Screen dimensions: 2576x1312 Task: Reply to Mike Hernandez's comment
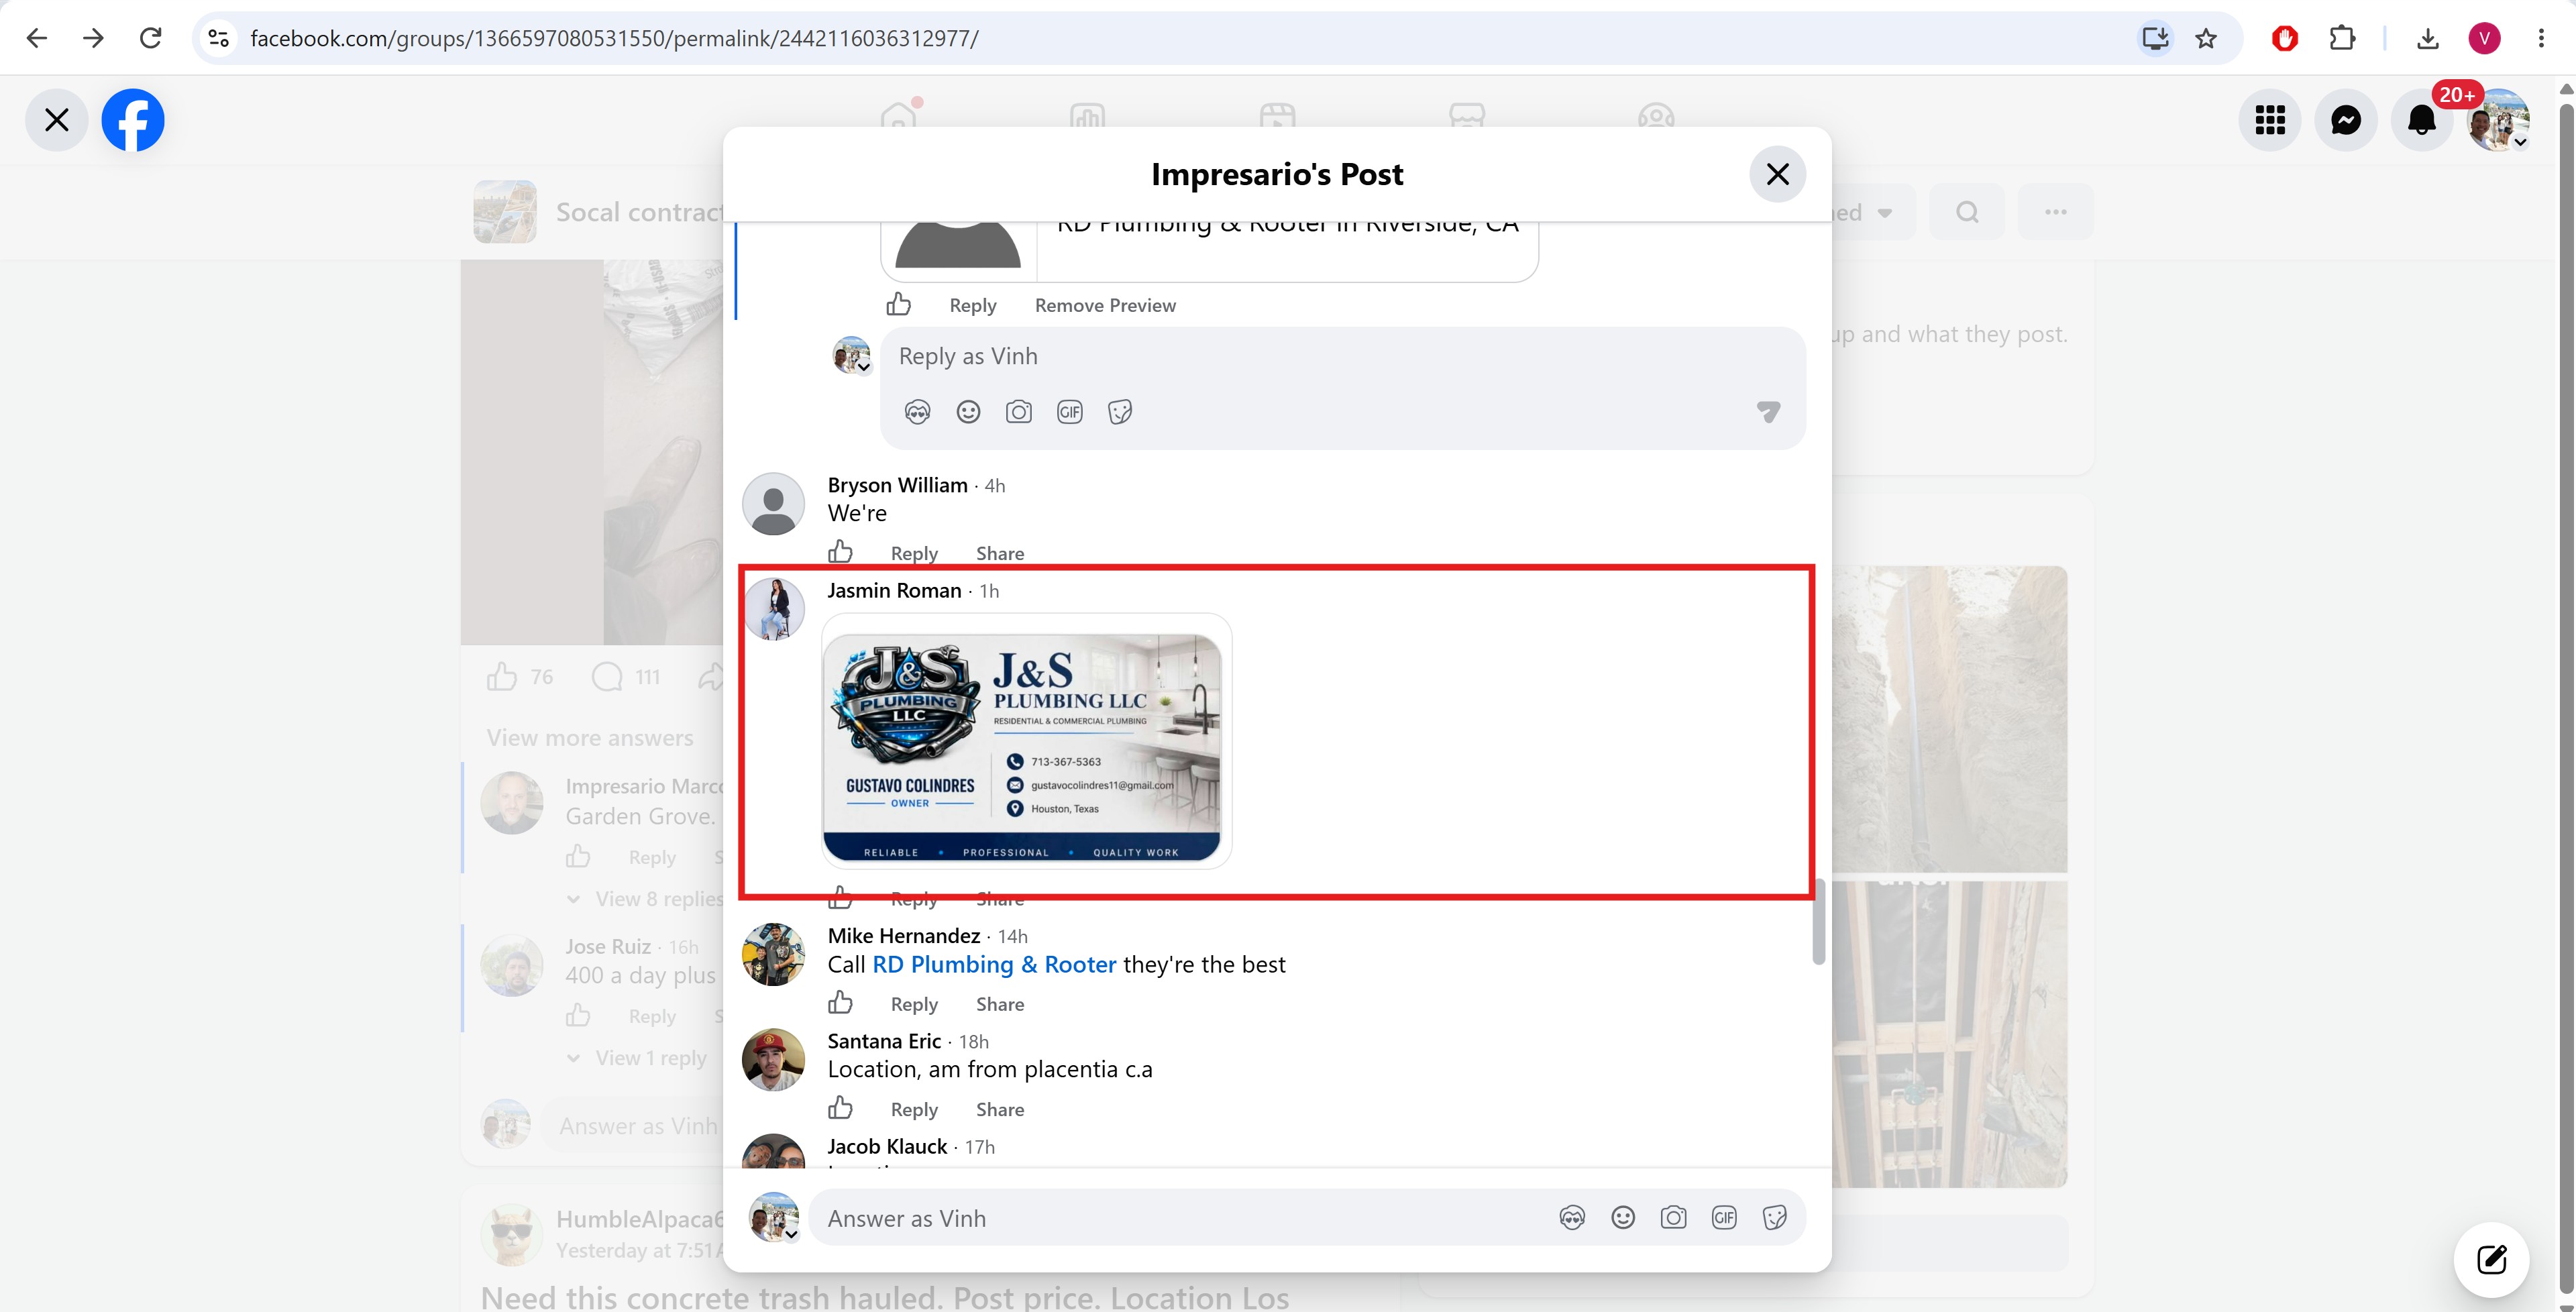(x=914, y=1004)
